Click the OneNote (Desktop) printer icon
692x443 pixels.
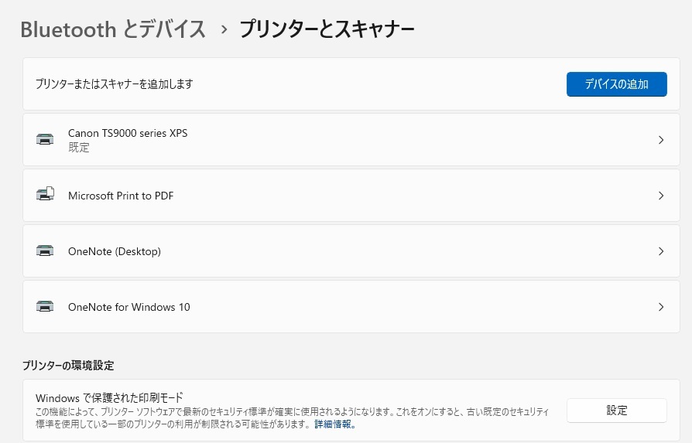[x=45, y=250]
